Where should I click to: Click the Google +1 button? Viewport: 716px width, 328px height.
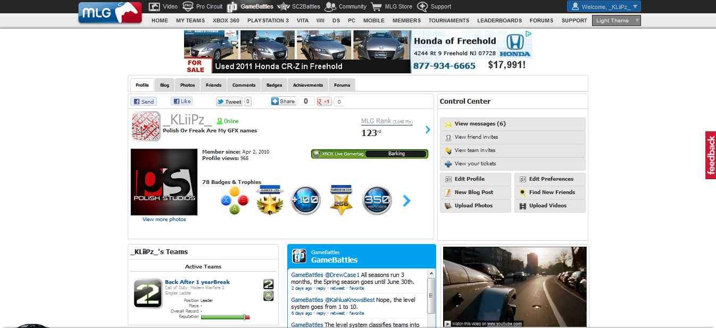click(324, 102)
